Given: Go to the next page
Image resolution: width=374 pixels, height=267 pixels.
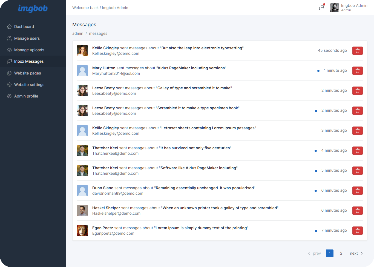Looking at the screenshot, I should point(356,253).
